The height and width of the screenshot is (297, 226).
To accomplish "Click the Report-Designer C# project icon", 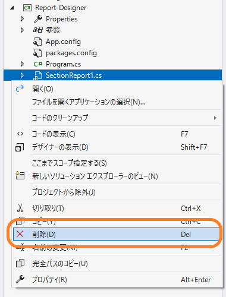I will click(x=27, y=8).
